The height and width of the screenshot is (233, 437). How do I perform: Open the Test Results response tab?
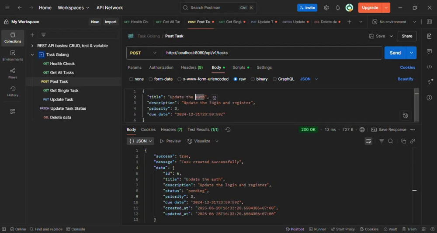(203, 129)
